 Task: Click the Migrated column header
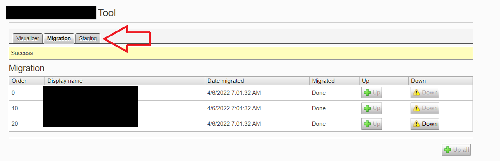pyautogui.click(x=323, y=81)
